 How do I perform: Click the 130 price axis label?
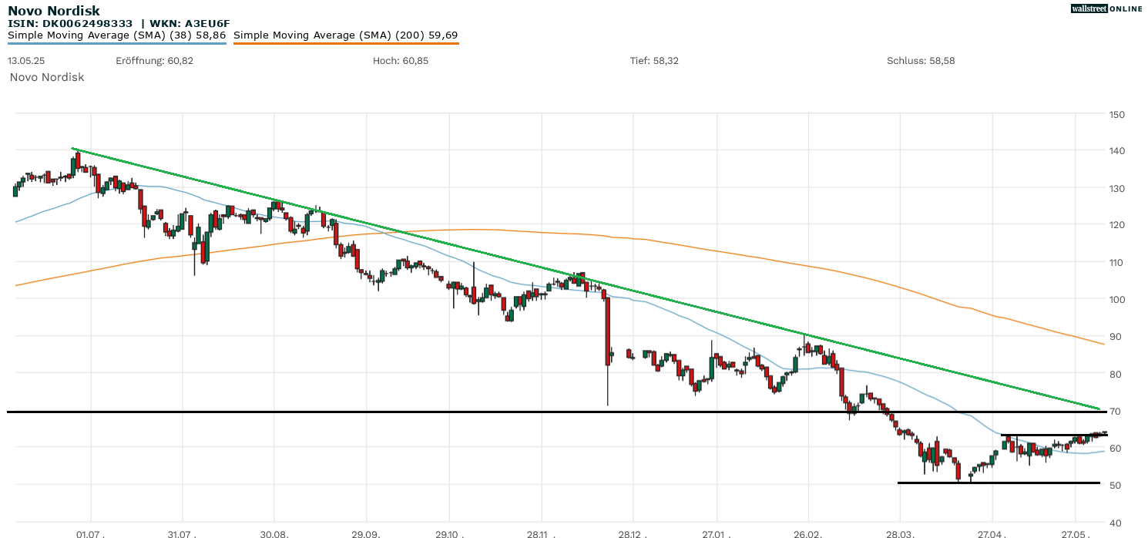pyautogui.click(x=1116, y=188)
